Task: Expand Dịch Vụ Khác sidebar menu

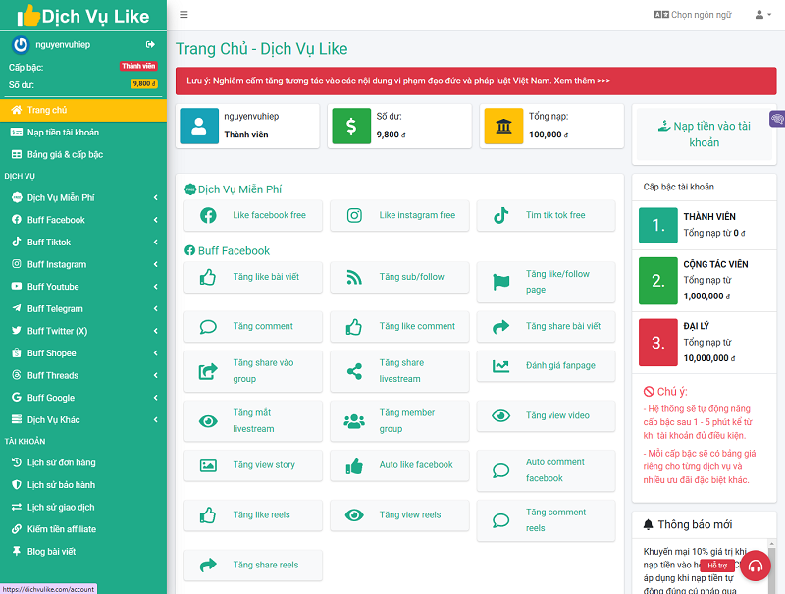Action: coord(83,419)
